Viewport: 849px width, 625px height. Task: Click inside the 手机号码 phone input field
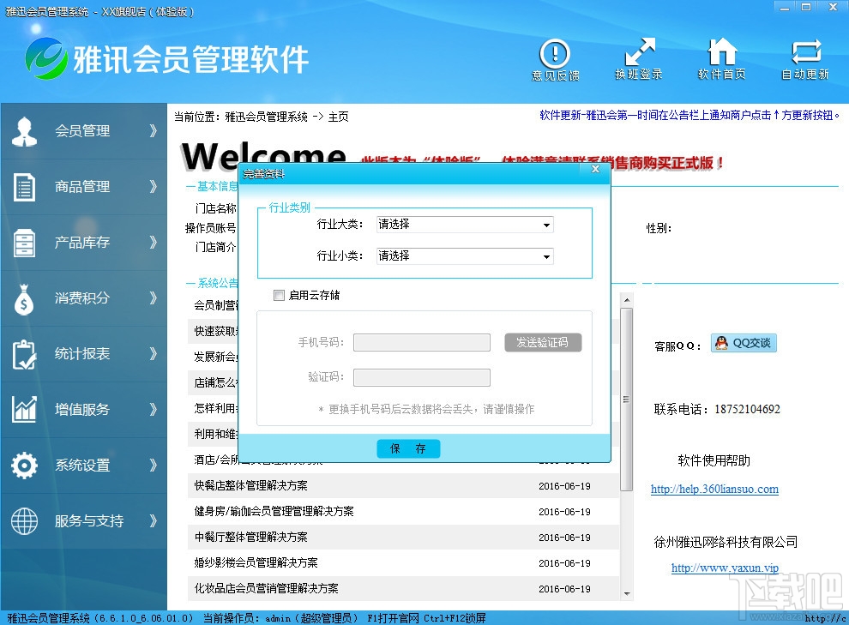(x=421, y=343)
